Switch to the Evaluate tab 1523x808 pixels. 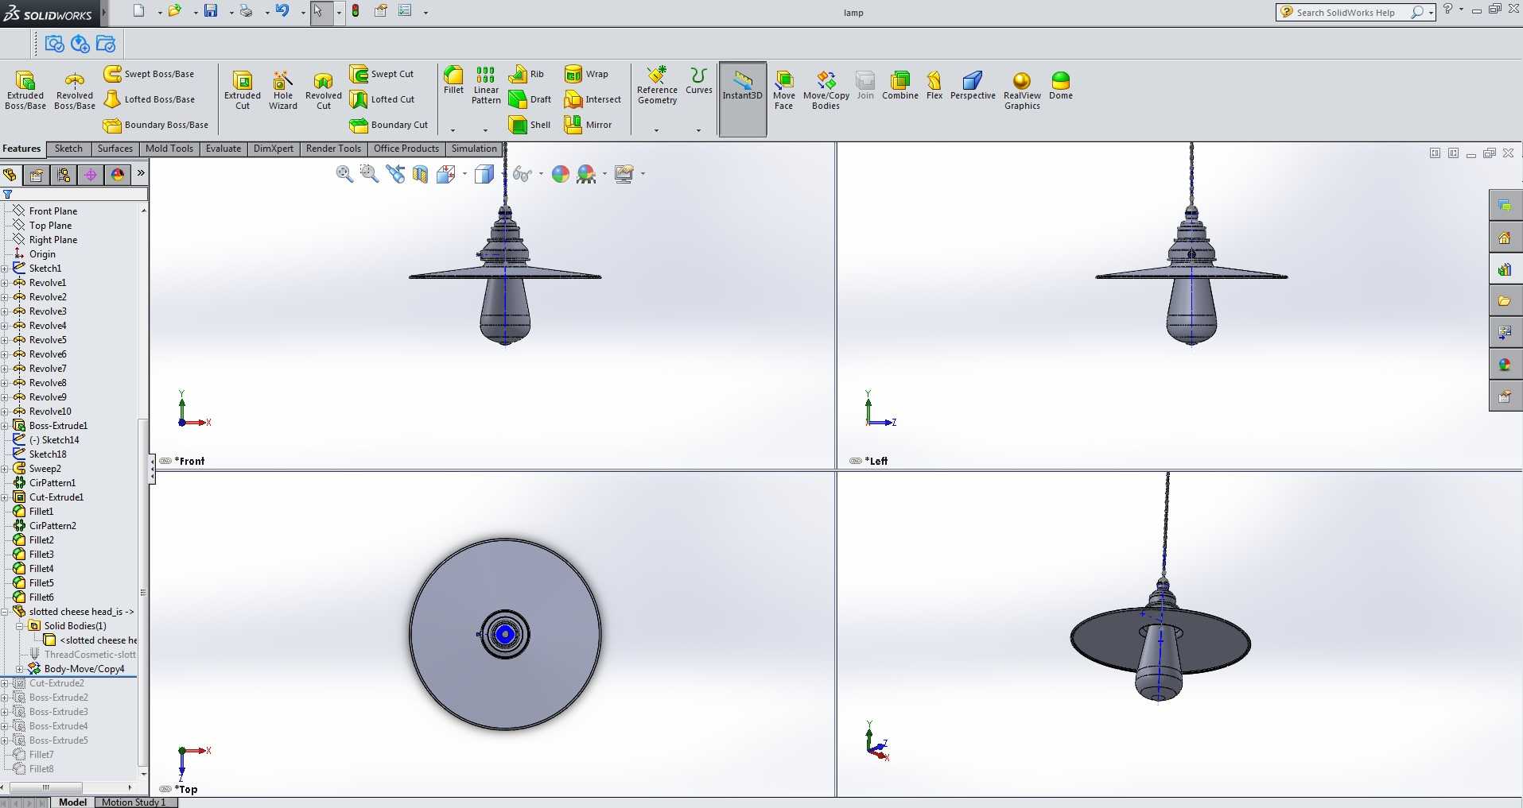coord(223,149)
